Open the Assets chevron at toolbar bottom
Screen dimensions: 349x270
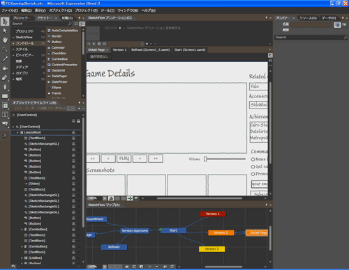point(5,135)
